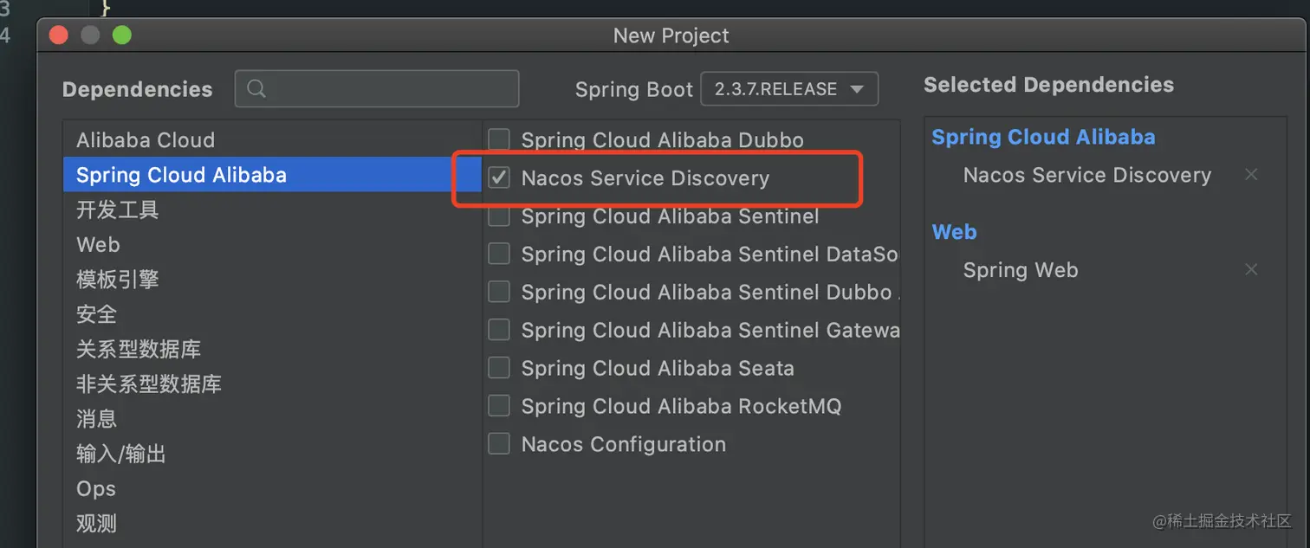Select Alibaba Cloud category
Viewport: 1310px width, 548px height.
point(146,140)
